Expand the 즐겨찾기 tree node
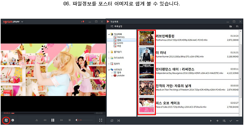This screenshot has width=245, height=126. (x=109, y=52)
